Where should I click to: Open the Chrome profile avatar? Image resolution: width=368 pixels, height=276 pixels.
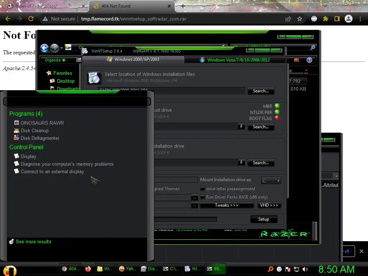tap(349, 19)
